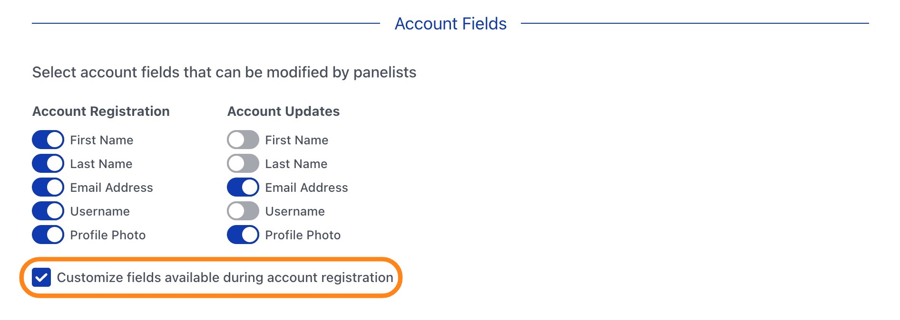900x320 pixels.
Task: Uncheck the Customize fields during registration checkbox
Action: (x=41, y=277)
